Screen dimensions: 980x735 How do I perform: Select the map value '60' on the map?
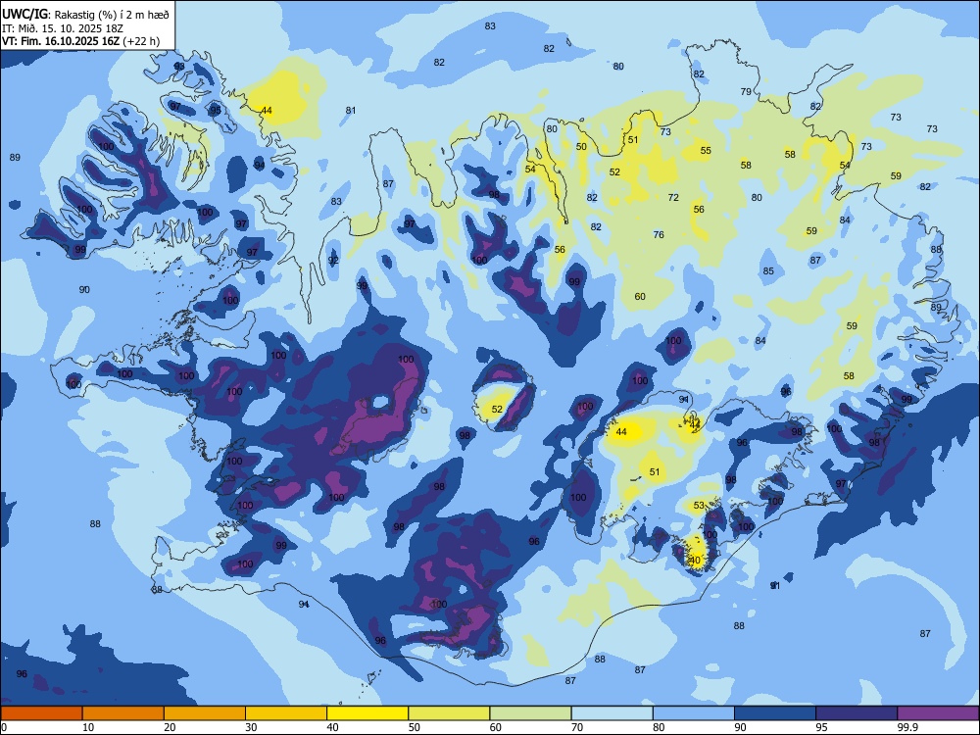click(640, 296)
